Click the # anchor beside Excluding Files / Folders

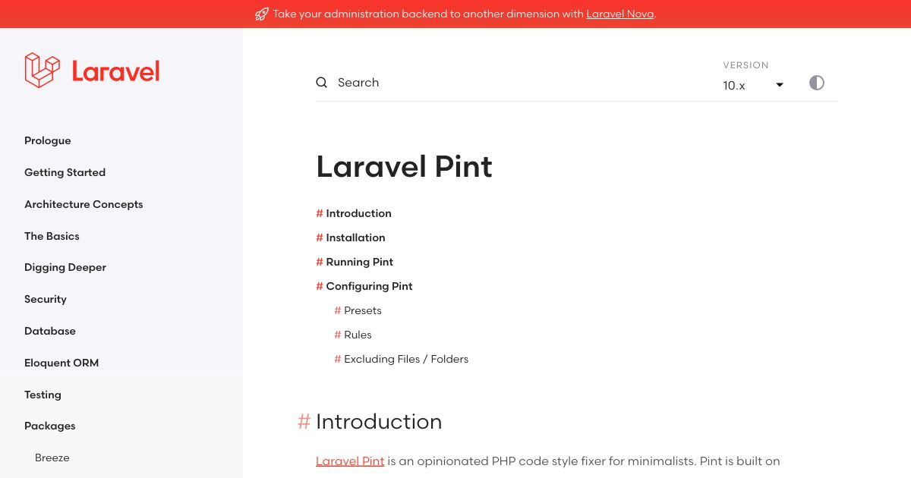pos(338,359)
